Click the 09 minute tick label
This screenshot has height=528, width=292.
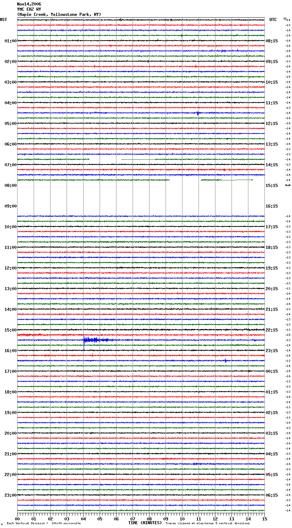[x=166, y=519]
